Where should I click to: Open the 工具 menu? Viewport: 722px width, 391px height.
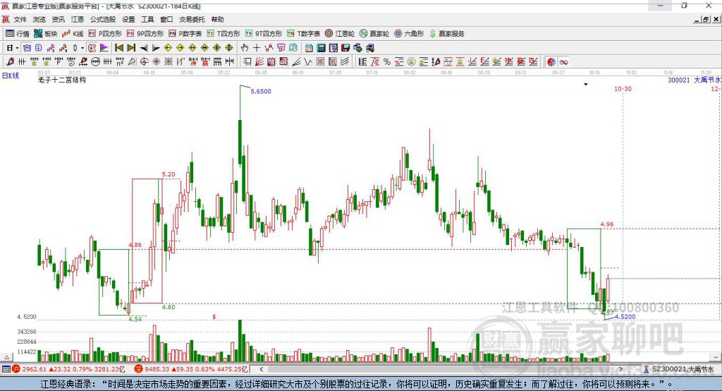tap(147, 19)
